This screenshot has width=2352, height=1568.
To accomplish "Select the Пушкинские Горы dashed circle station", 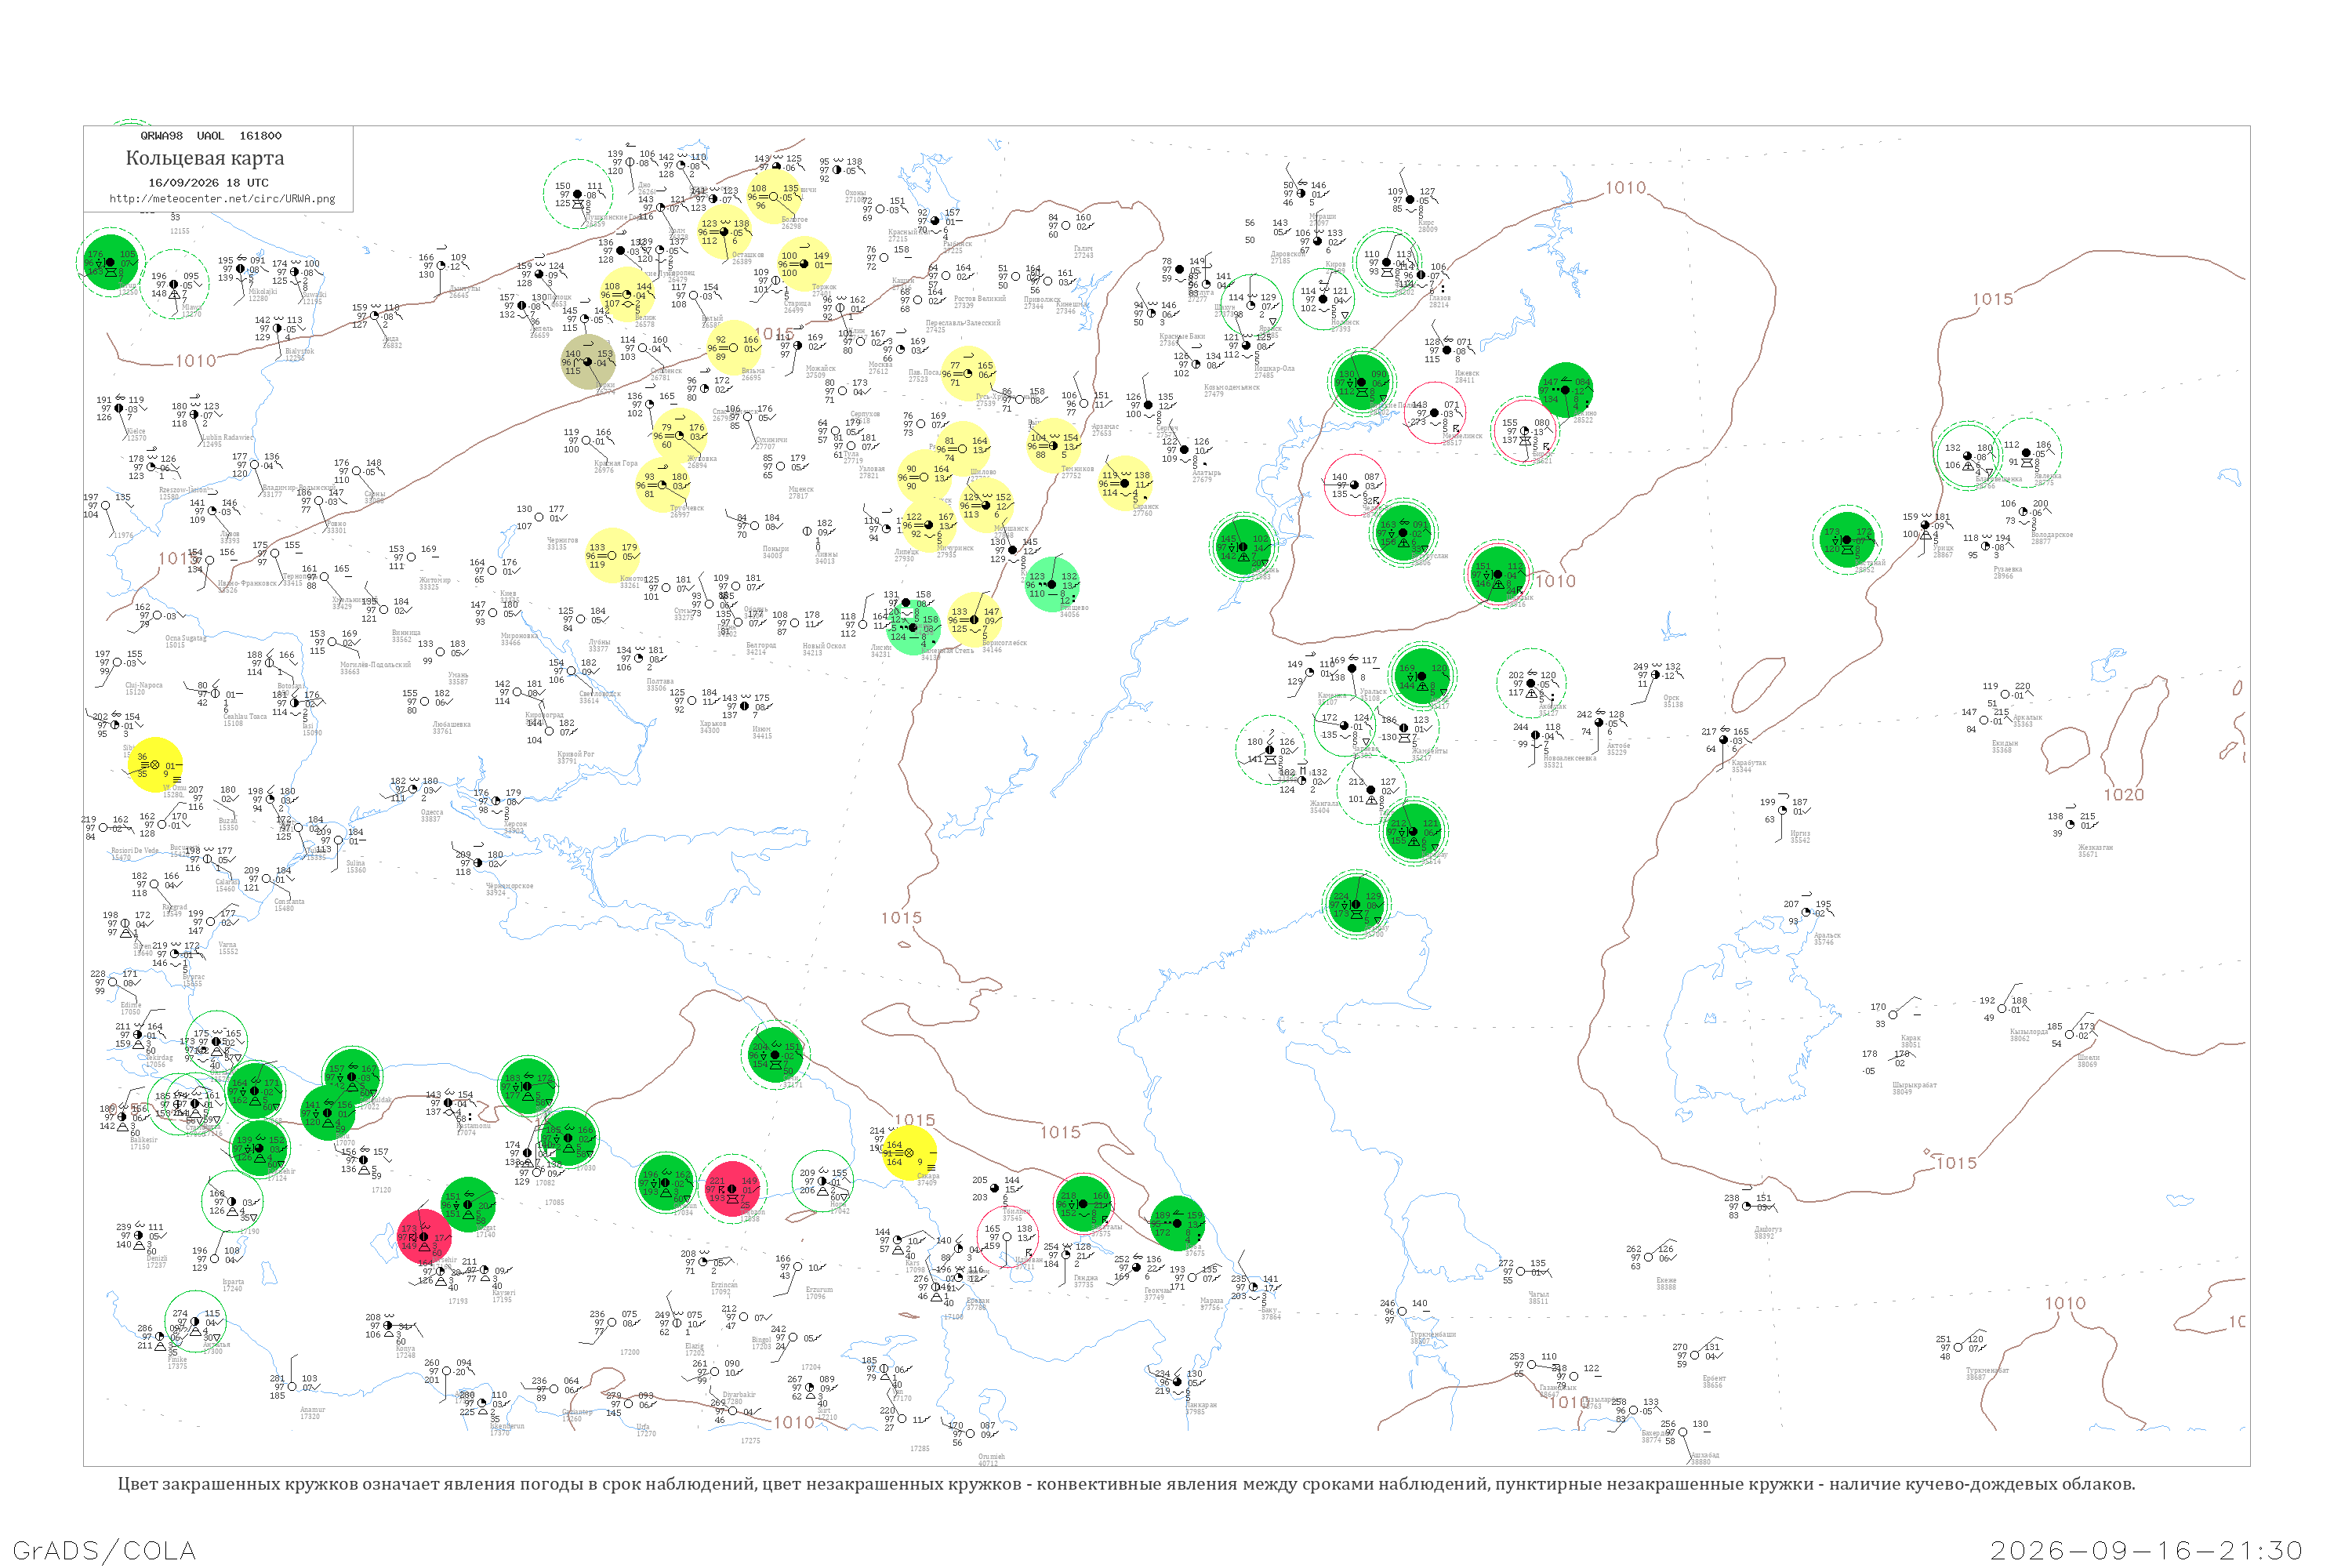I will coord(578,194).
